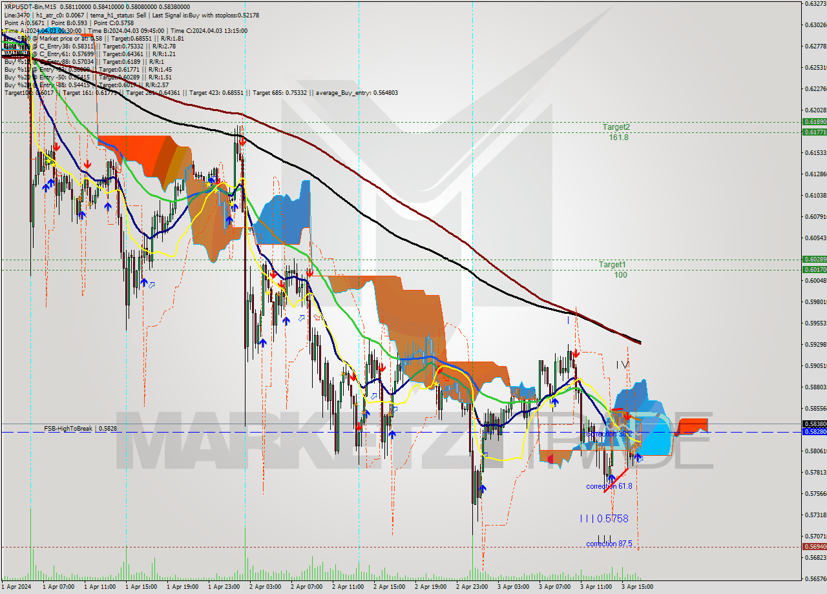This screenshot has height=594, width=827.
Task: Click the green 0.61890 price tag
Action: tap(814, 121)
